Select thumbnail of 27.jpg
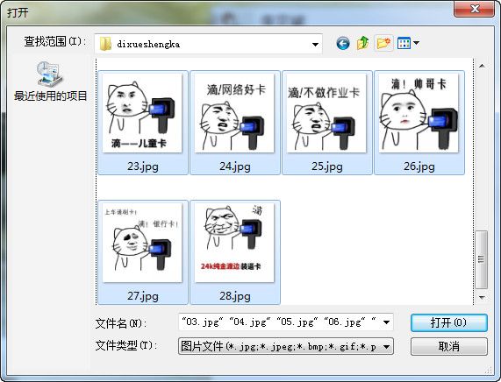 point(142,243)
